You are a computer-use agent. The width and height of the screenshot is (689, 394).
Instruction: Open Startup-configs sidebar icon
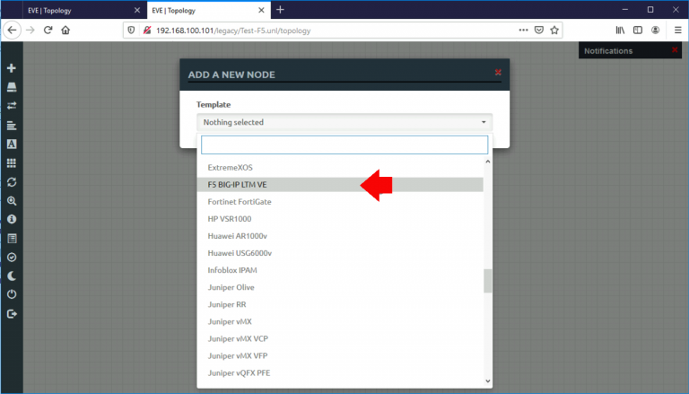coord(12,126)
